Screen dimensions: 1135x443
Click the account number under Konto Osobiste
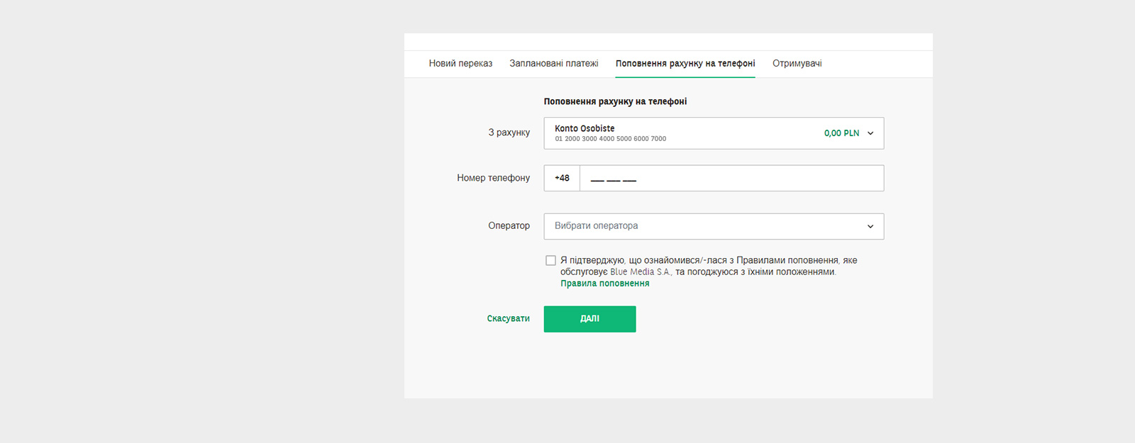tap(610, 139)
